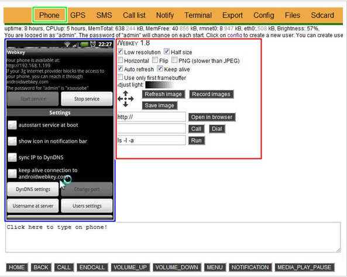Click the HOME key button
The height and width of the screenshot is (277, 347).
(x=17, y=267)
